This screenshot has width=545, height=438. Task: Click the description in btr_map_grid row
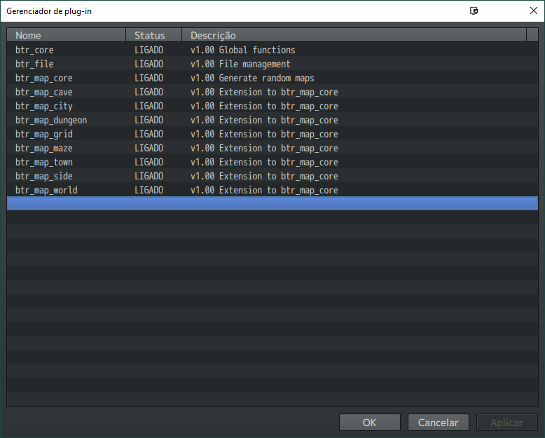[264, 134]
